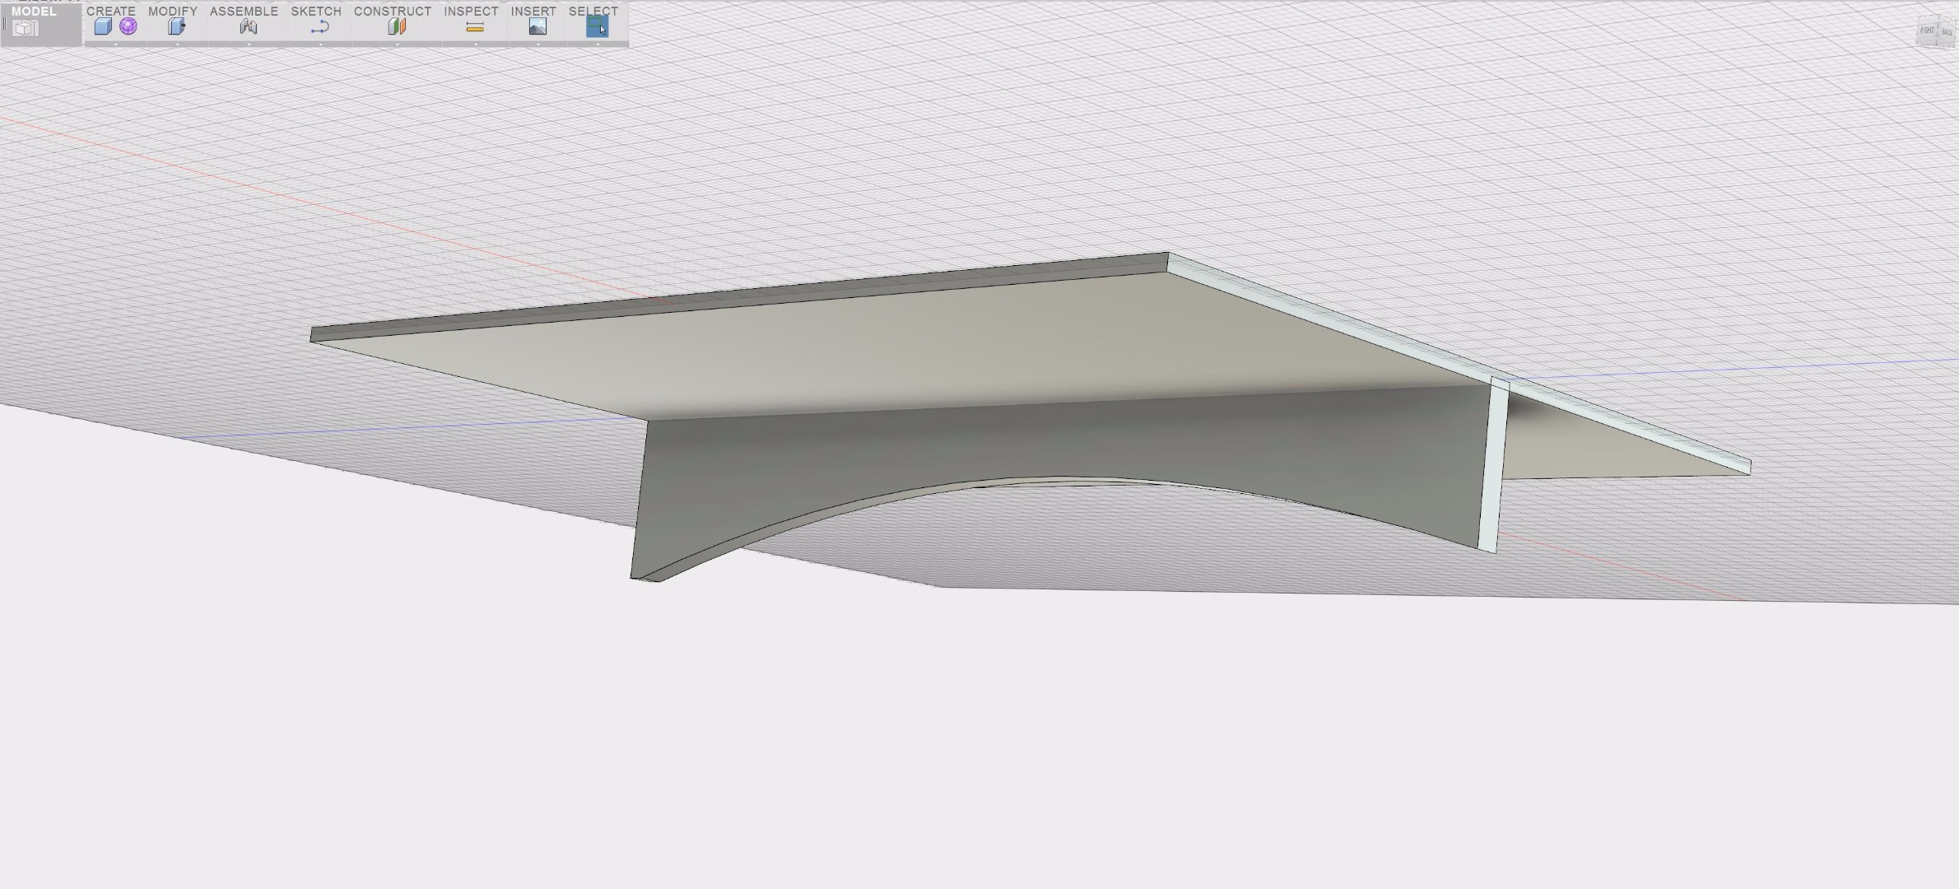Expand the dropdown arrow under INSPECT

tap(475, 44)
